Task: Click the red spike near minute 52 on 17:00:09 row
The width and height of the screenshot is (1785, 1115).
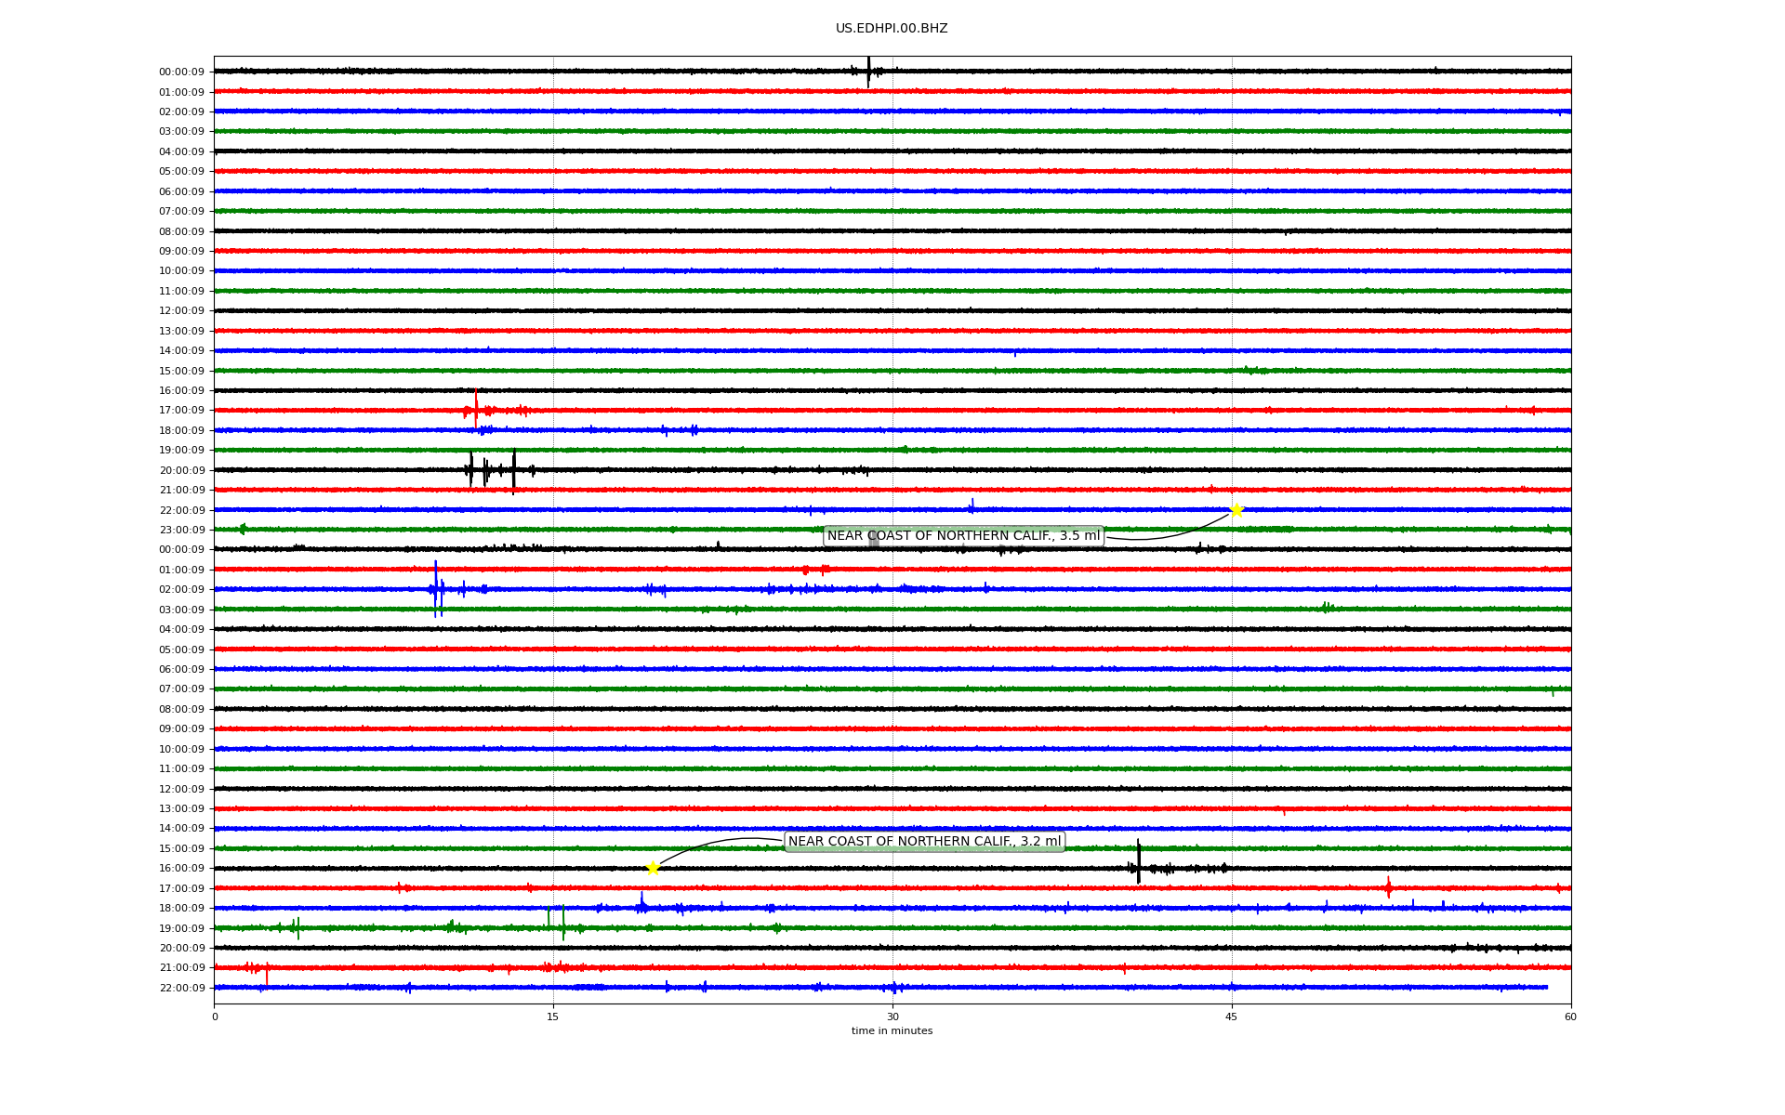Action: (x=1388, y=888)
